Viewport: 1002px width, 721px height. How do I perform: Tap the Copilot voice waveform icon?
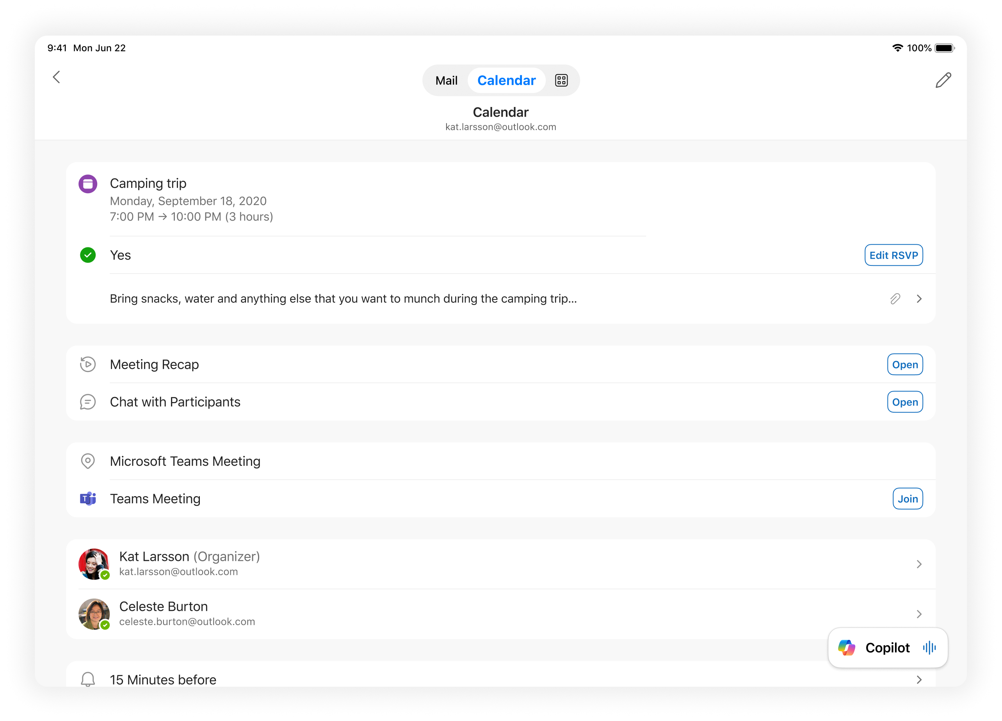(x=929, y=648)
